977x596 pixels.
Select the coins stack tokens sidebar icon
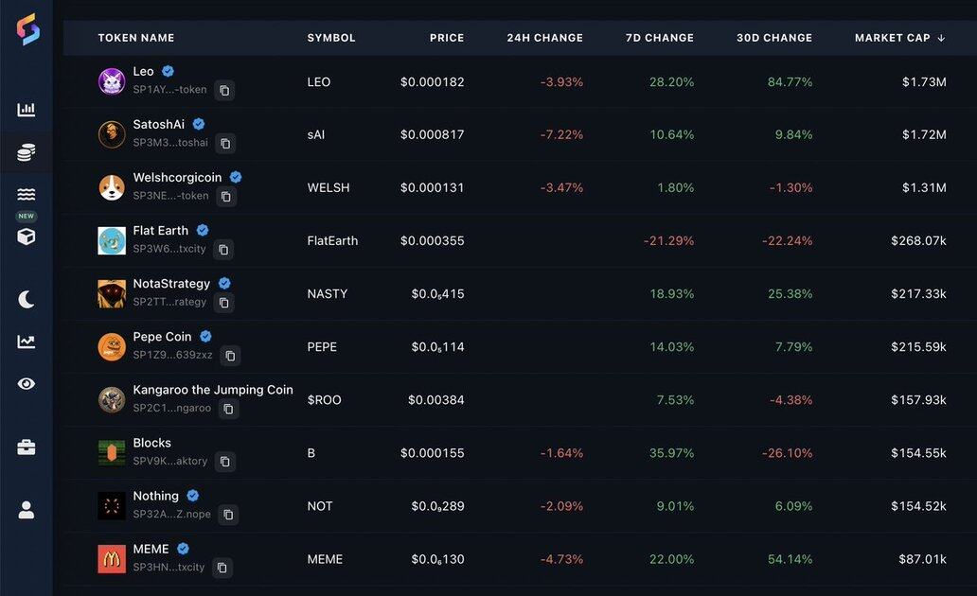(x=27, y=152)
